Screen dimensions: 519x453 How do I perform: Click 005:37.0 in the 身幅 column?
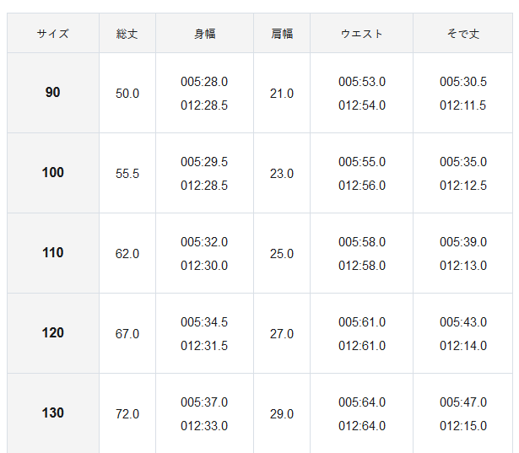[x=204, y=402]
